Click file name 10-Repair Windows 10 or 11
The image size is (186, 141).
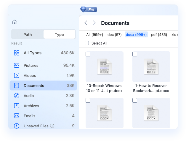(x=104, y=88)
